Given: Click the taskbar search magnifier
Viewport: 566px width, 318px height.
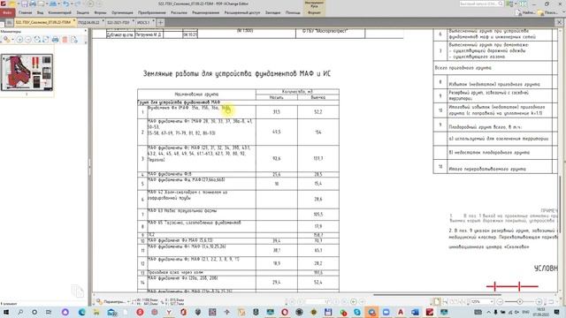Looking at the screenshot, I should 20,312.
